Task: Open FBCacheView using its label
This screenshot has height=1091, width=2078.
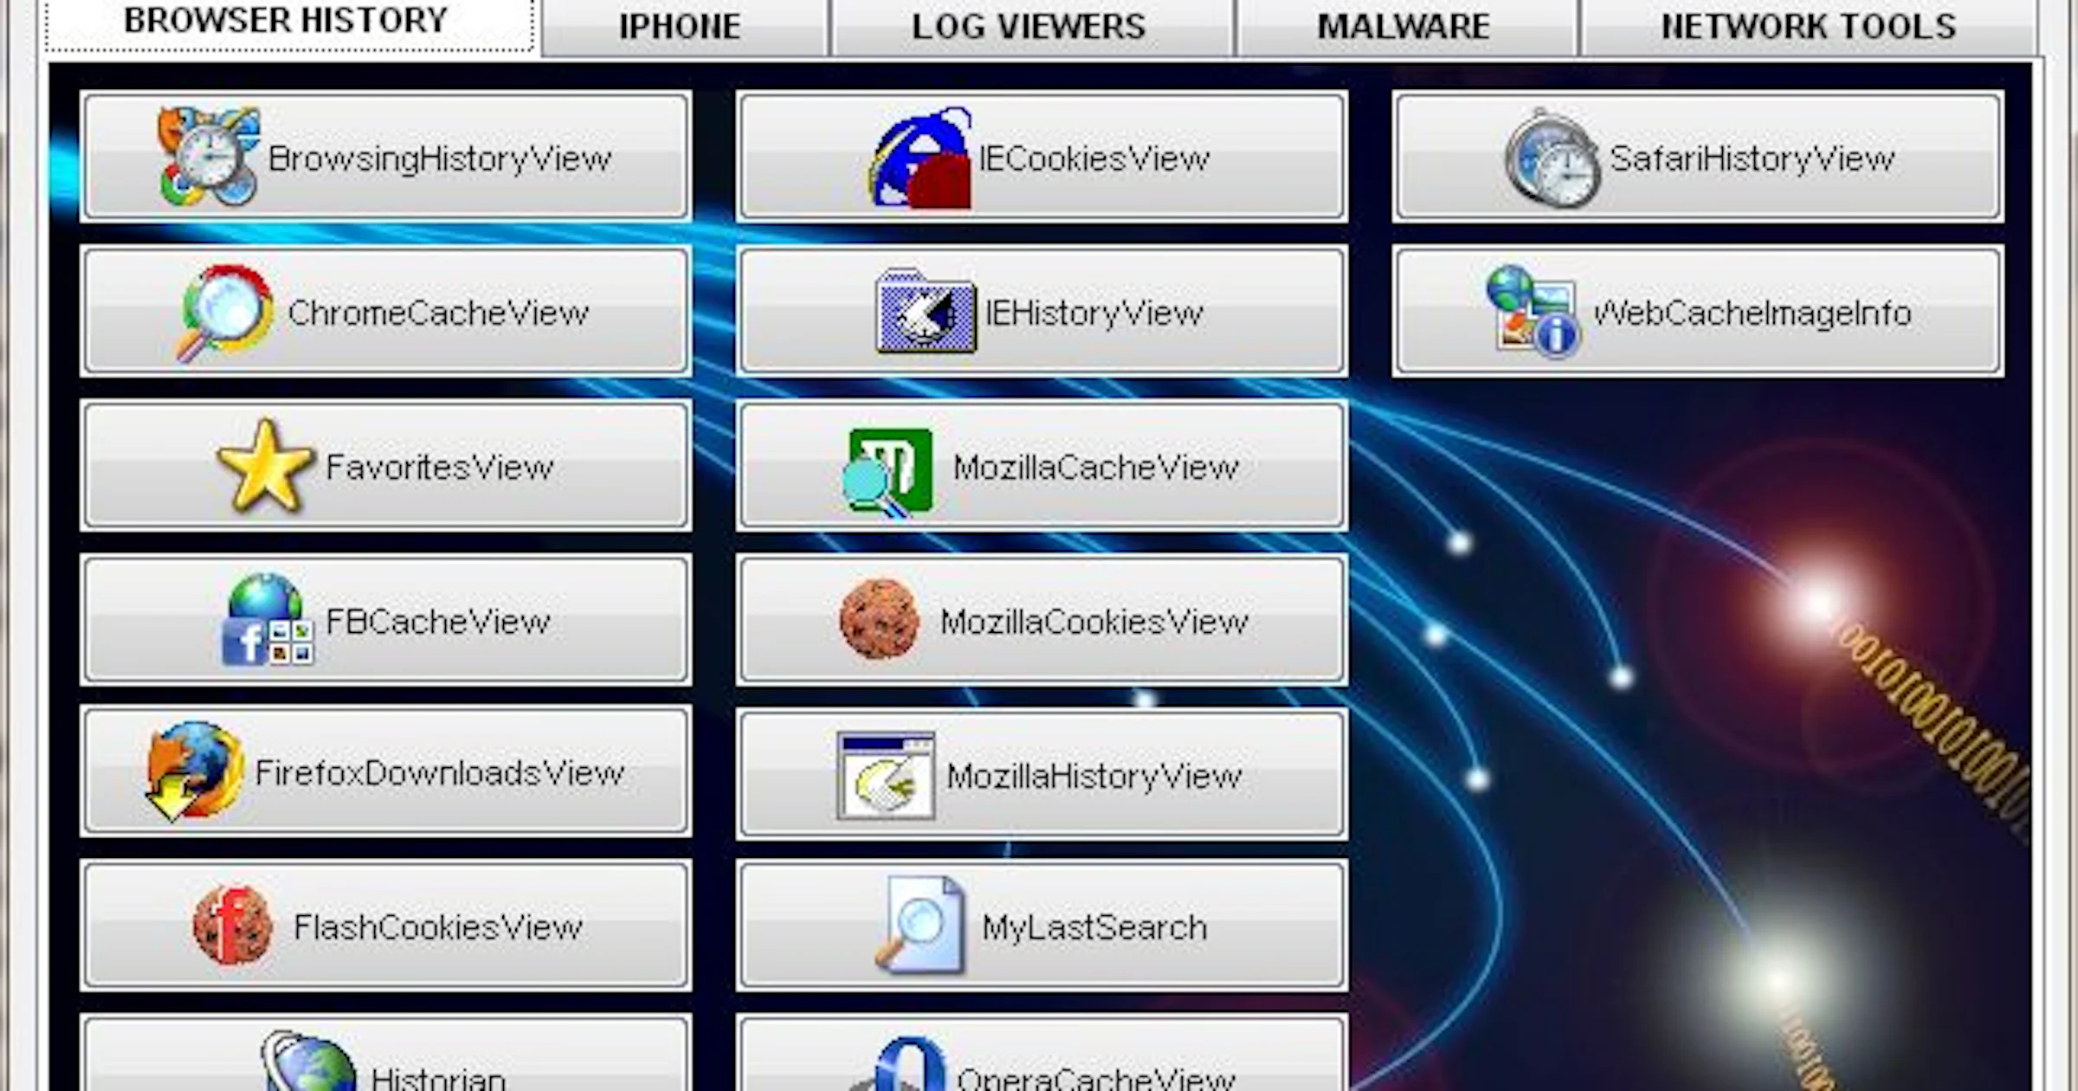Action: click(437, 622)
